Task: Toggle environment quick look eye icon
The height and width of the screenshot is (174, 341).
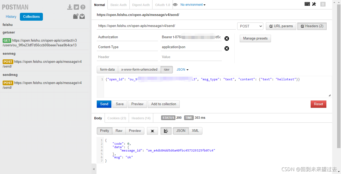Action: (175, 5)
